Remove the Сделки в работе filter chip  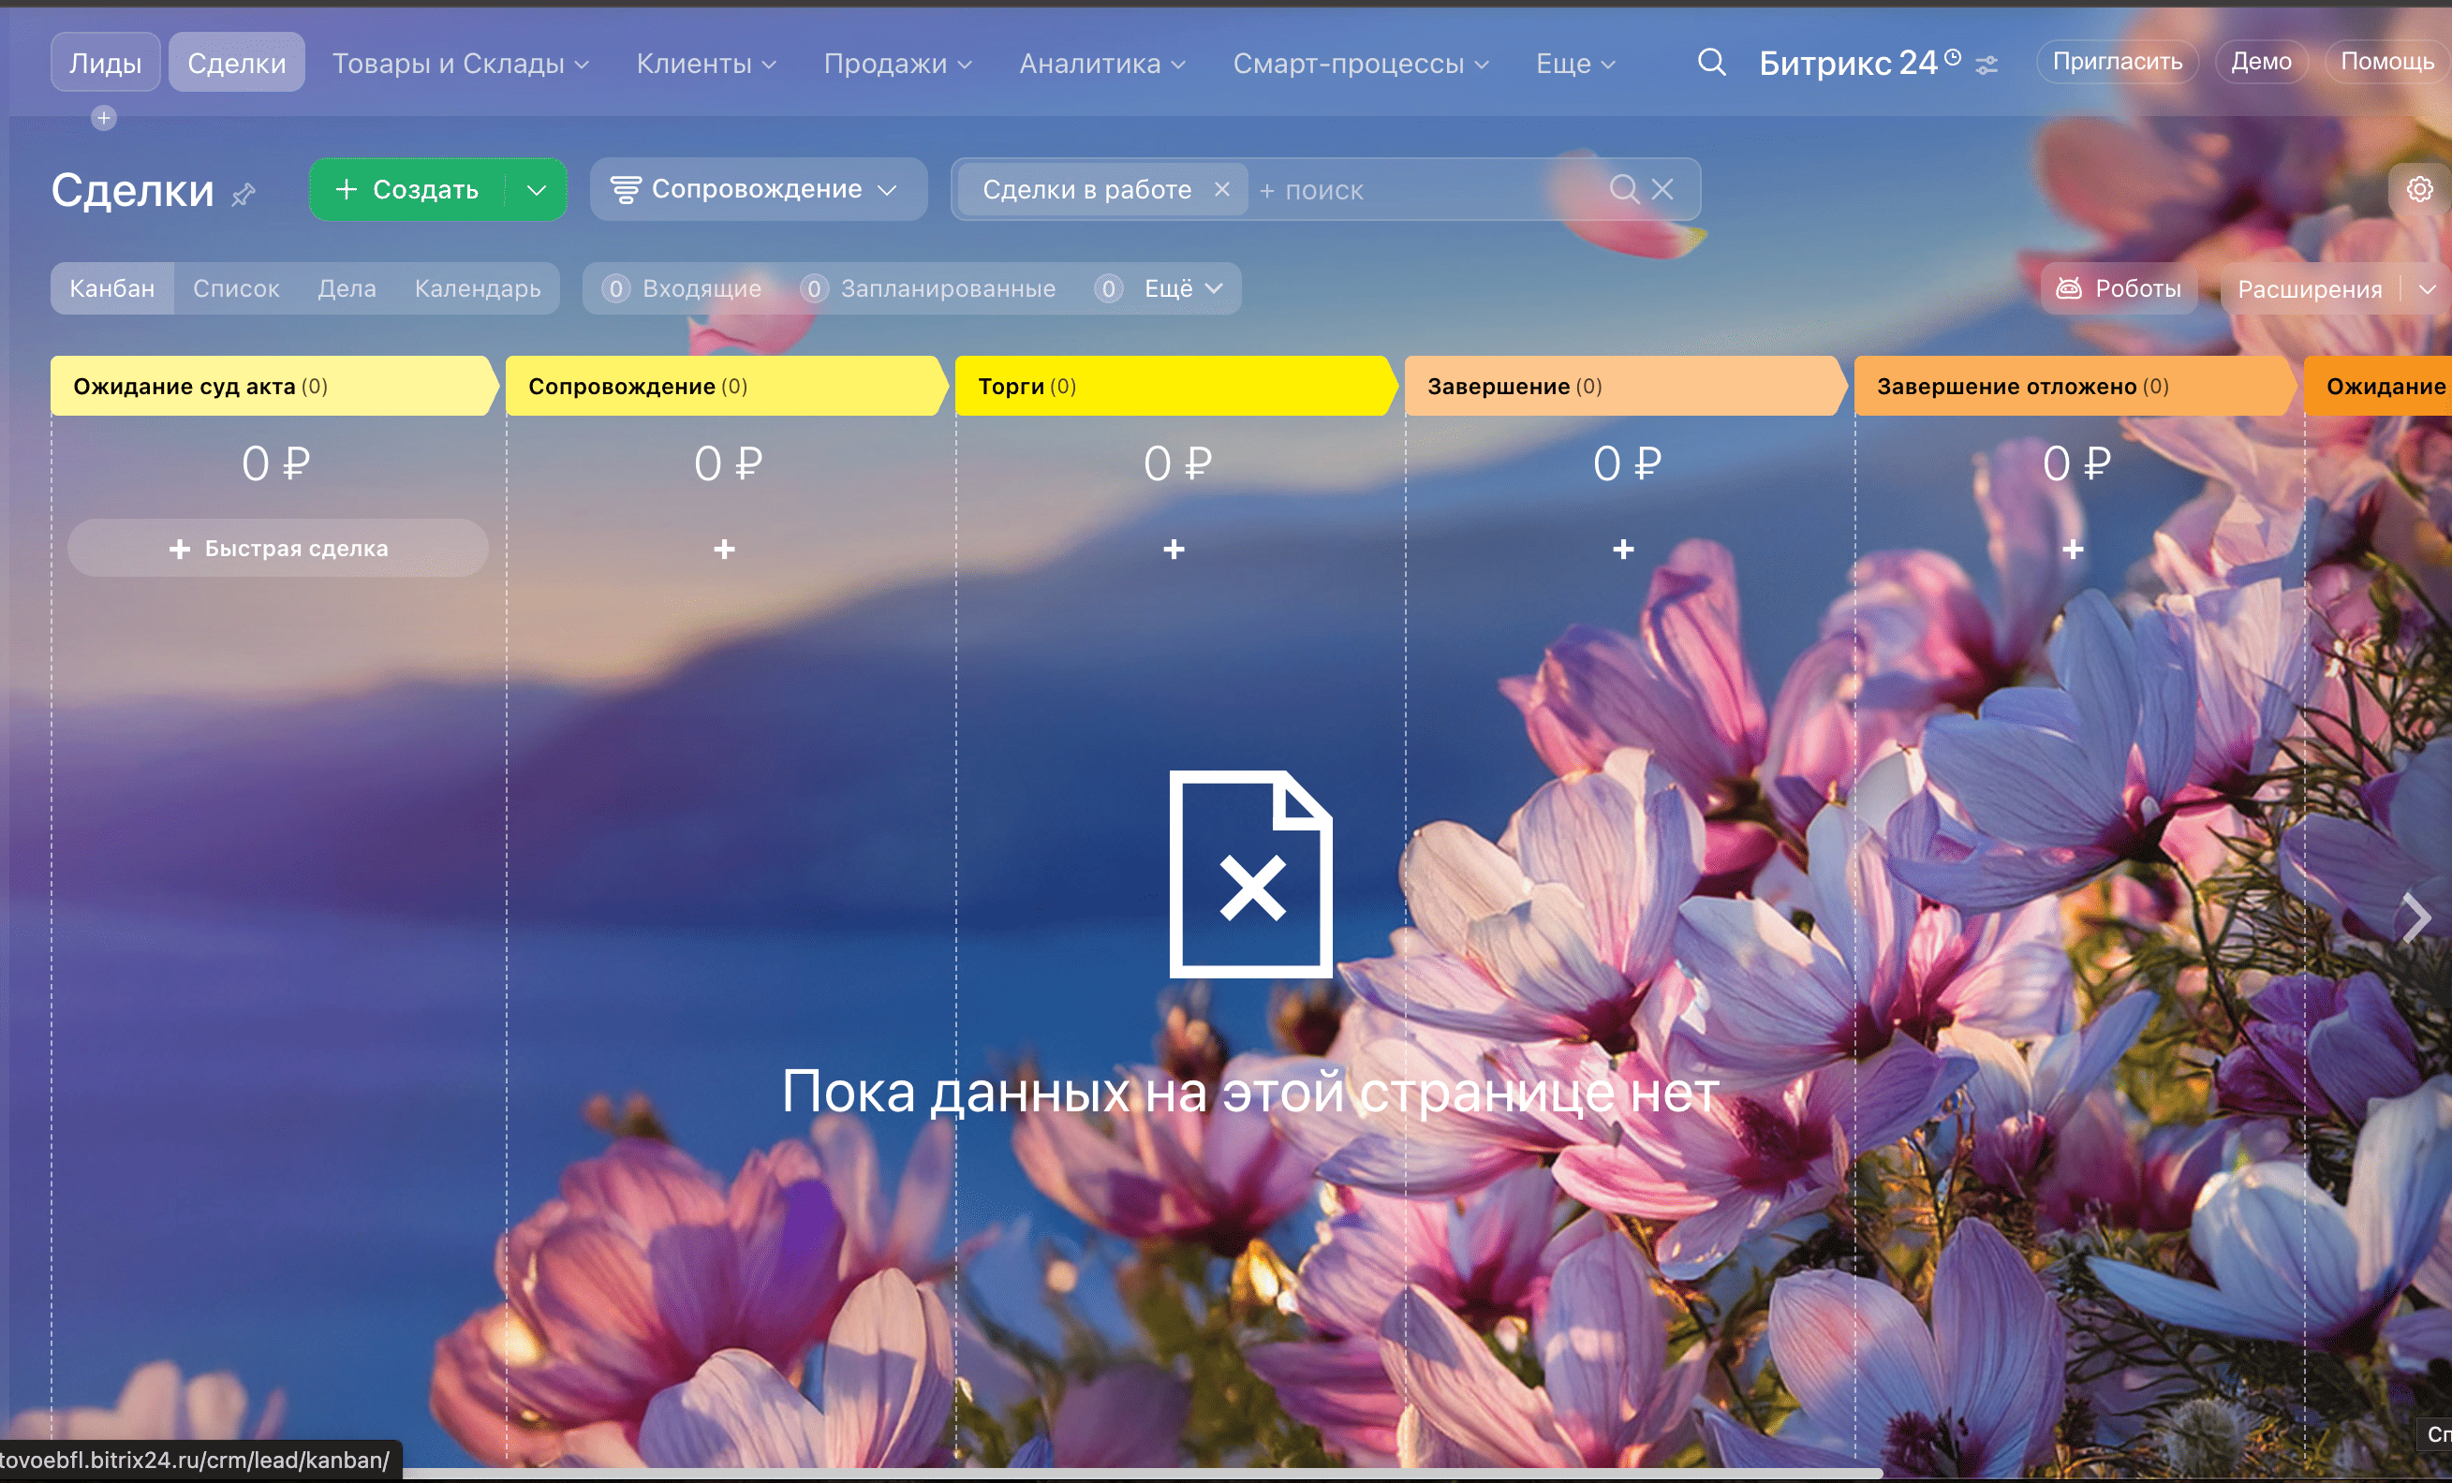click(x=1222, y=189)
